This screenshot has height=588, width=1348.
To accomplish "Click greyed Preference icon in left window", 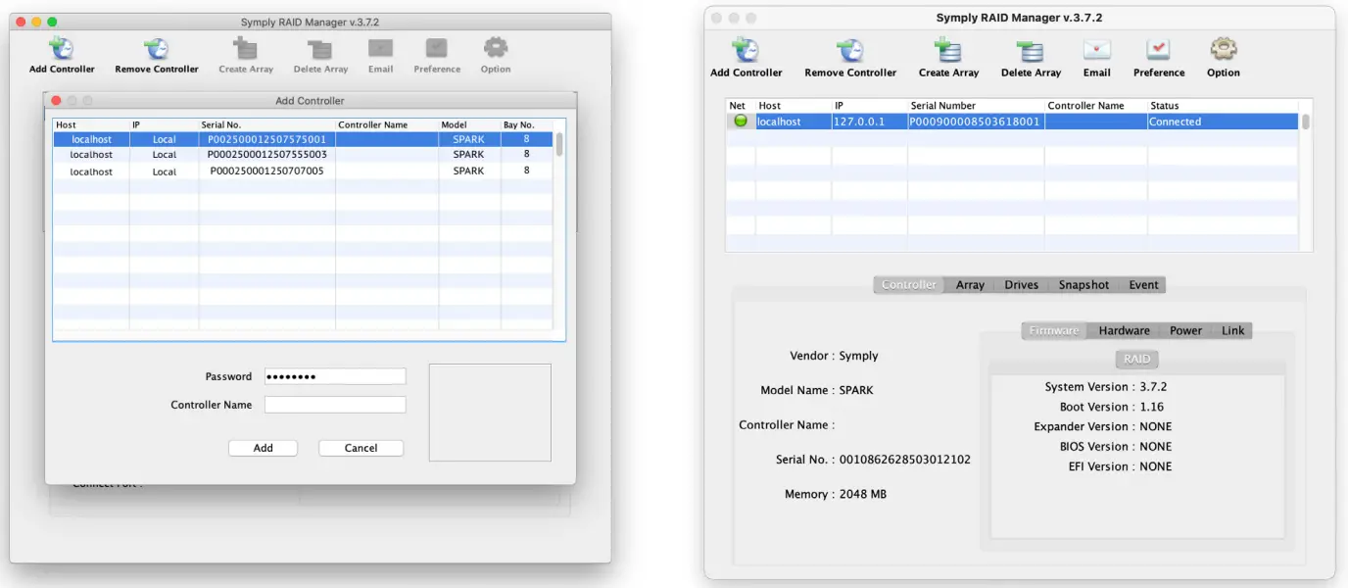I will (437, 48).
